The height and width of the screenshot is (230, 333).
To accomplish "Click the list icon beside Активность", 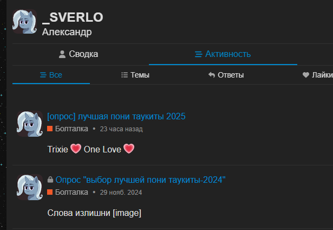I will pos(198,54).
